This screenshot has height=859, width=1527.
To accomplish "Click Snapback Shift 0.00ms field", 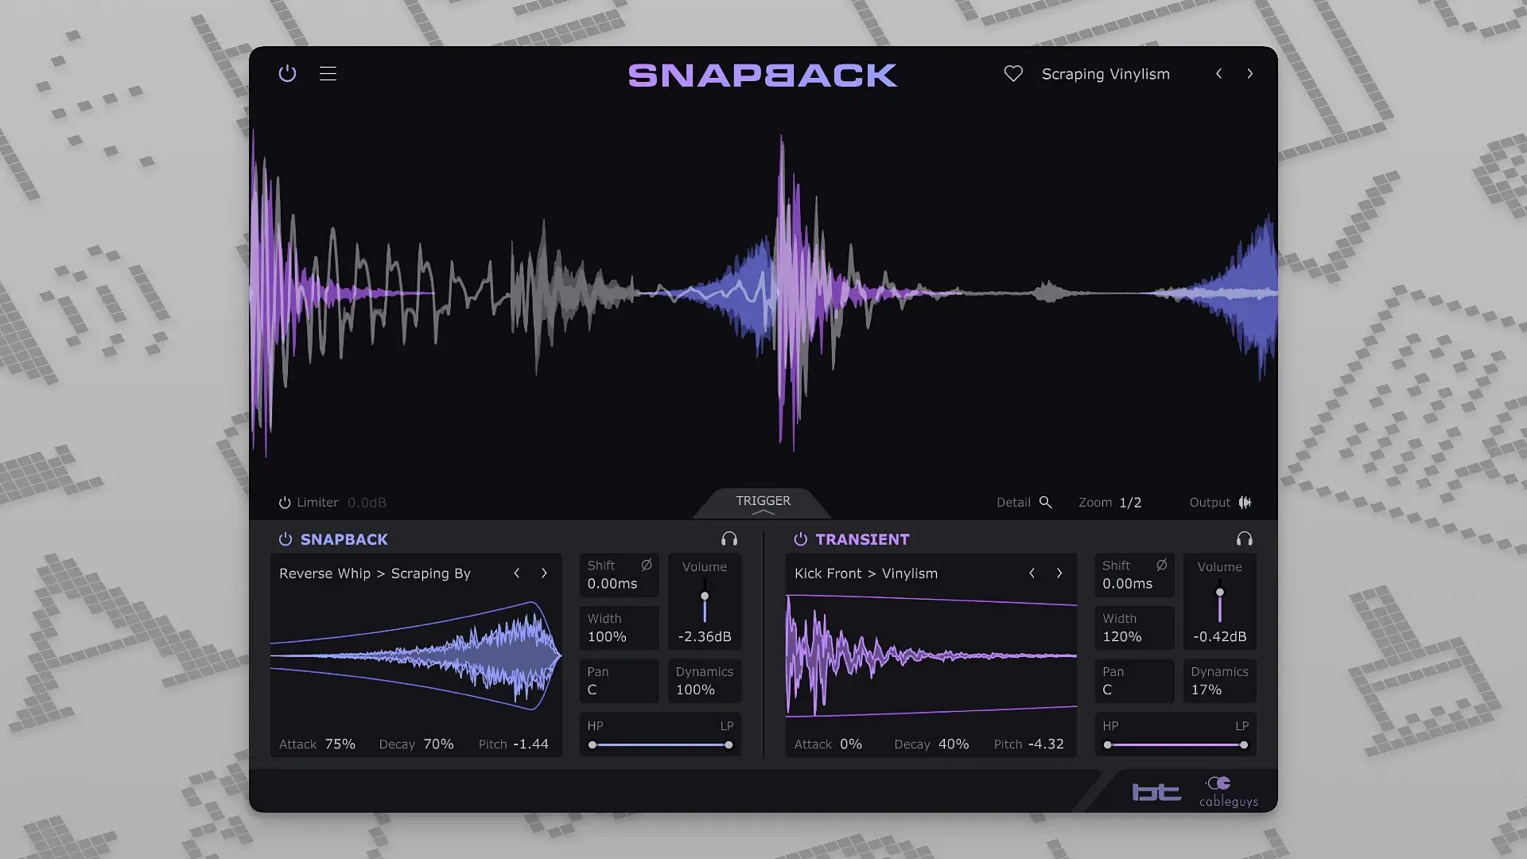I will (x=620, y=575).
